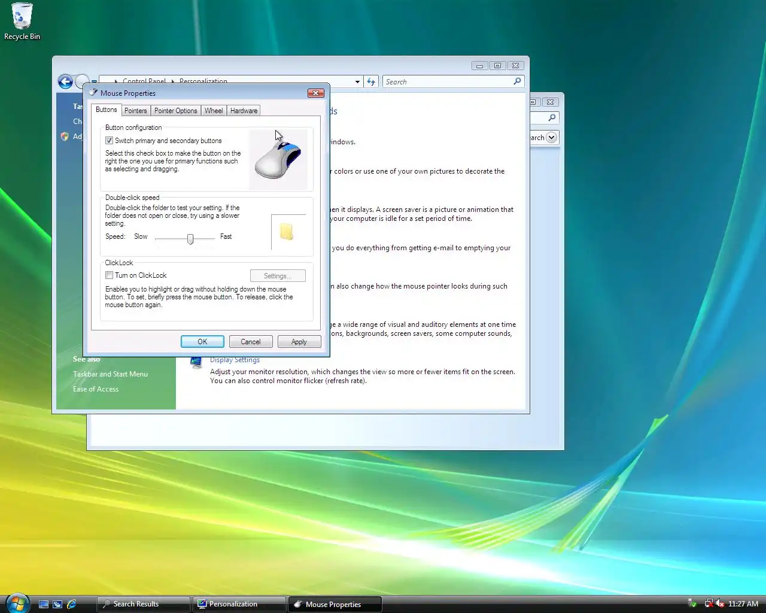Expand the rear window's search chevron
This screenshot has height=613, width=766.
click(x=552, y=137)
